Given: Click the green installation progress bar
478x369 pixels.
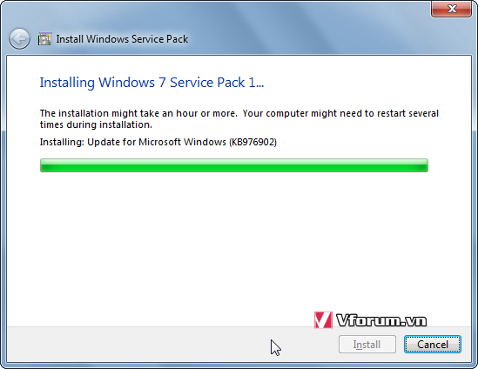Looking at the screenshot, I should [234, 165].
